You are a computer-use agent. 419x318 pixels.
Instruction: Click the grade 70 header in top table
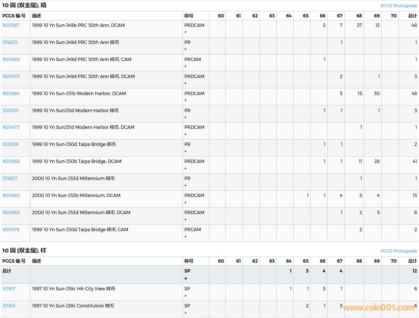[x=394, y=16]
